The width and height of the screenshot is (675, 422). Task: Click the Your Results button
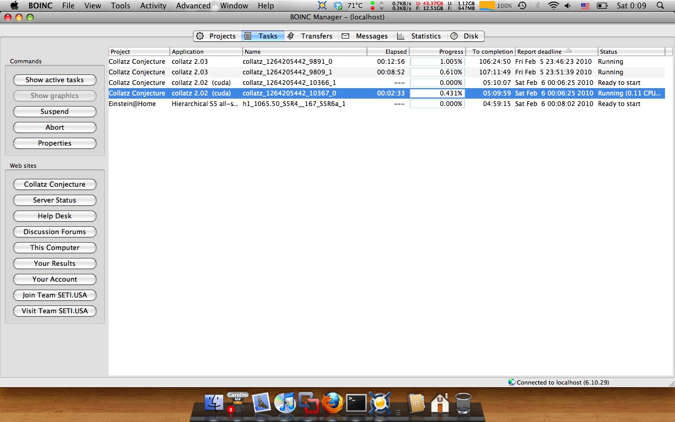tap(55, 264)
